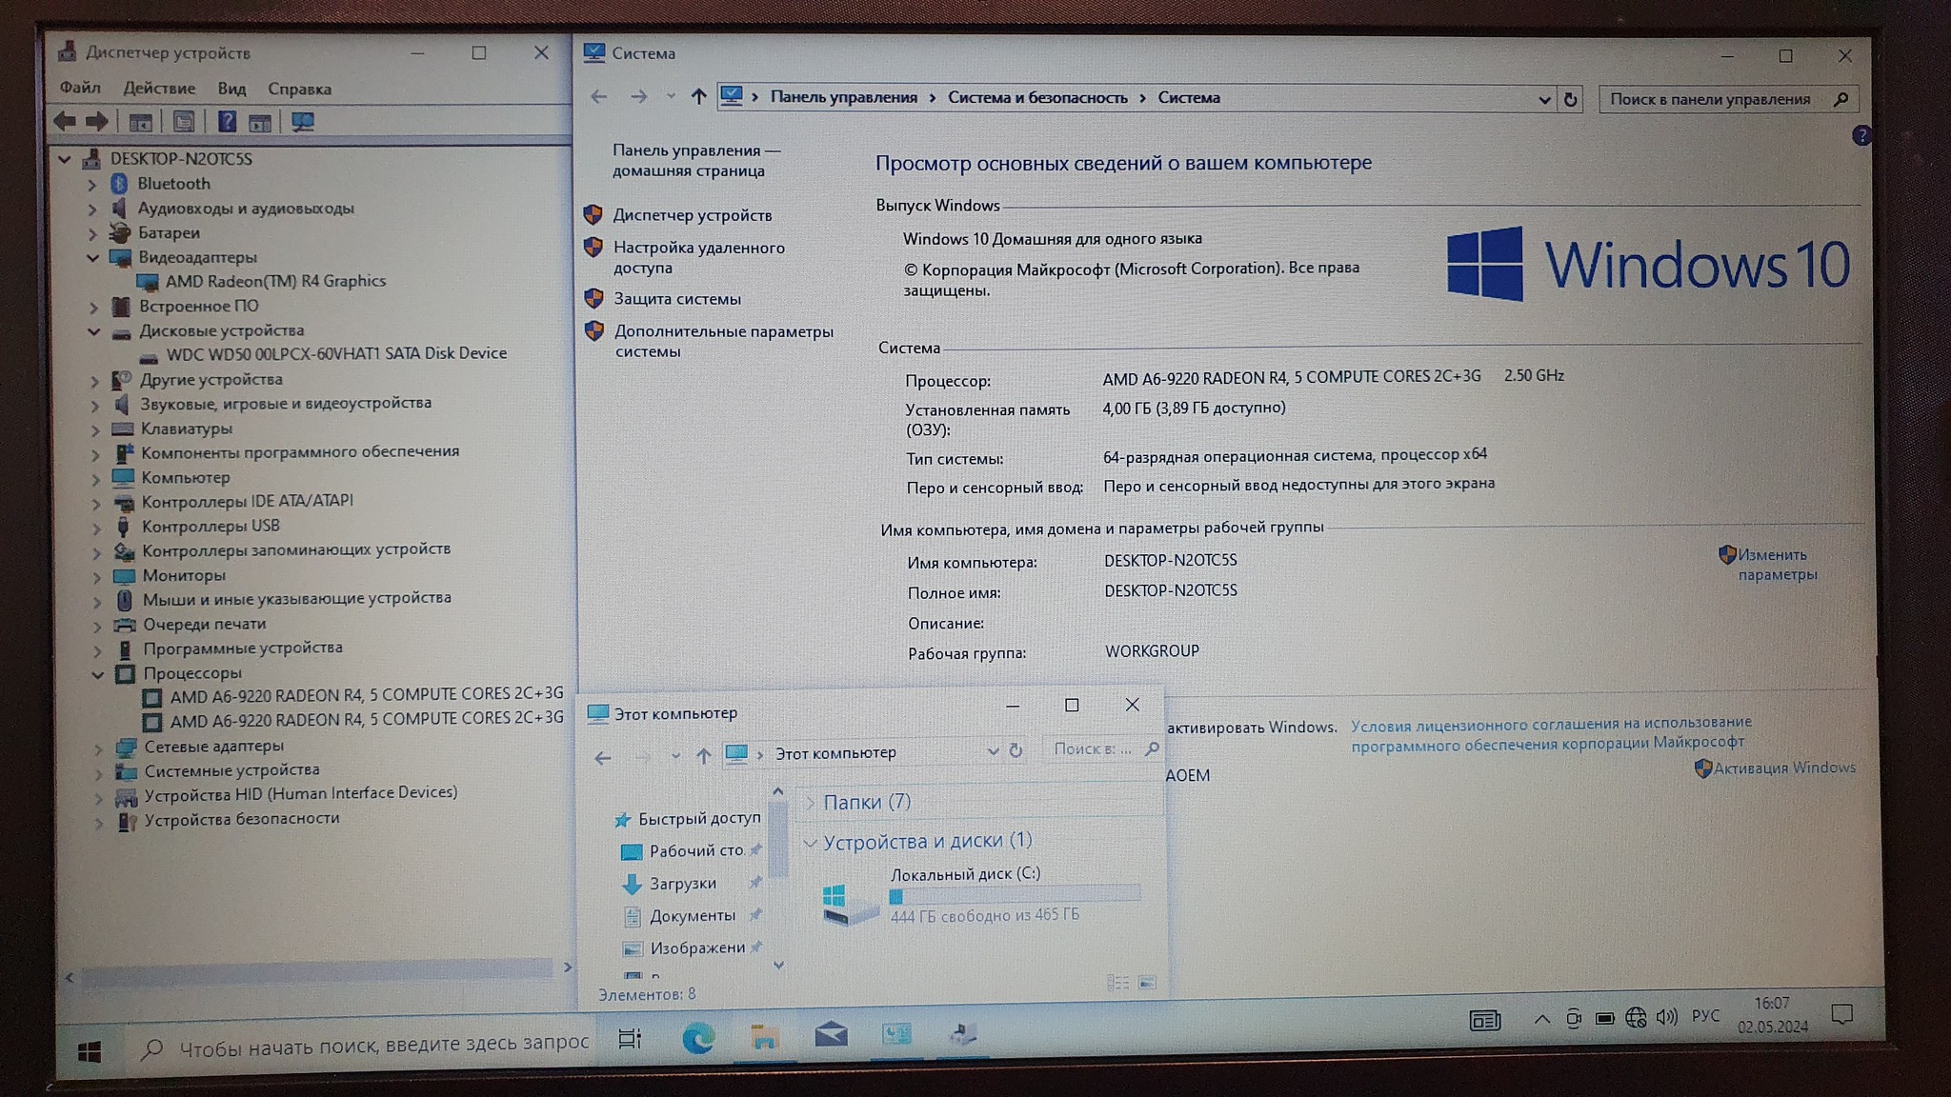
Task: Click the volume icon in system tray
Action: [1666, 1017]
